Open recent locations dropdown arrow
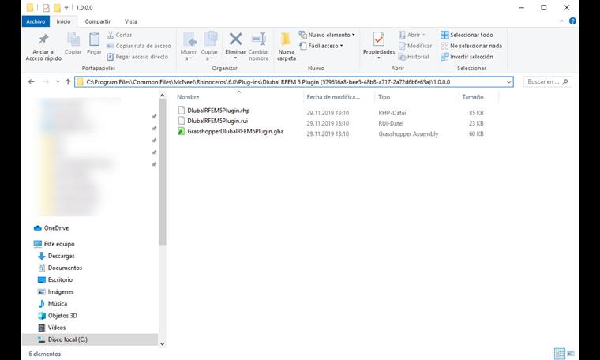 pos(58,81)
